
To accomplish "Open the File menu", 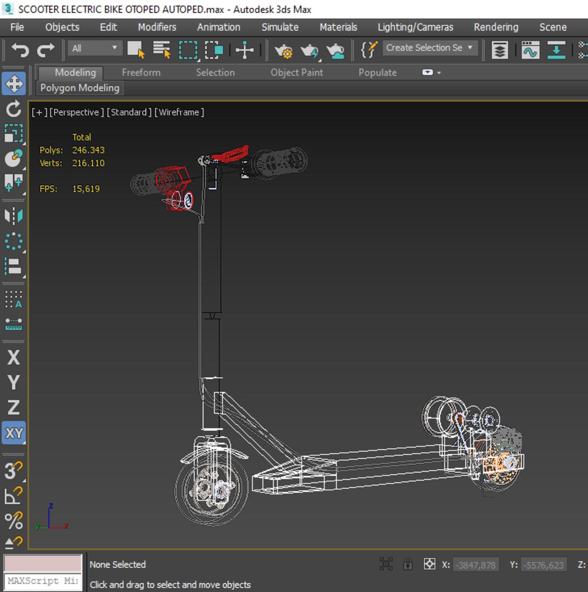I will [x=17, y=27].
